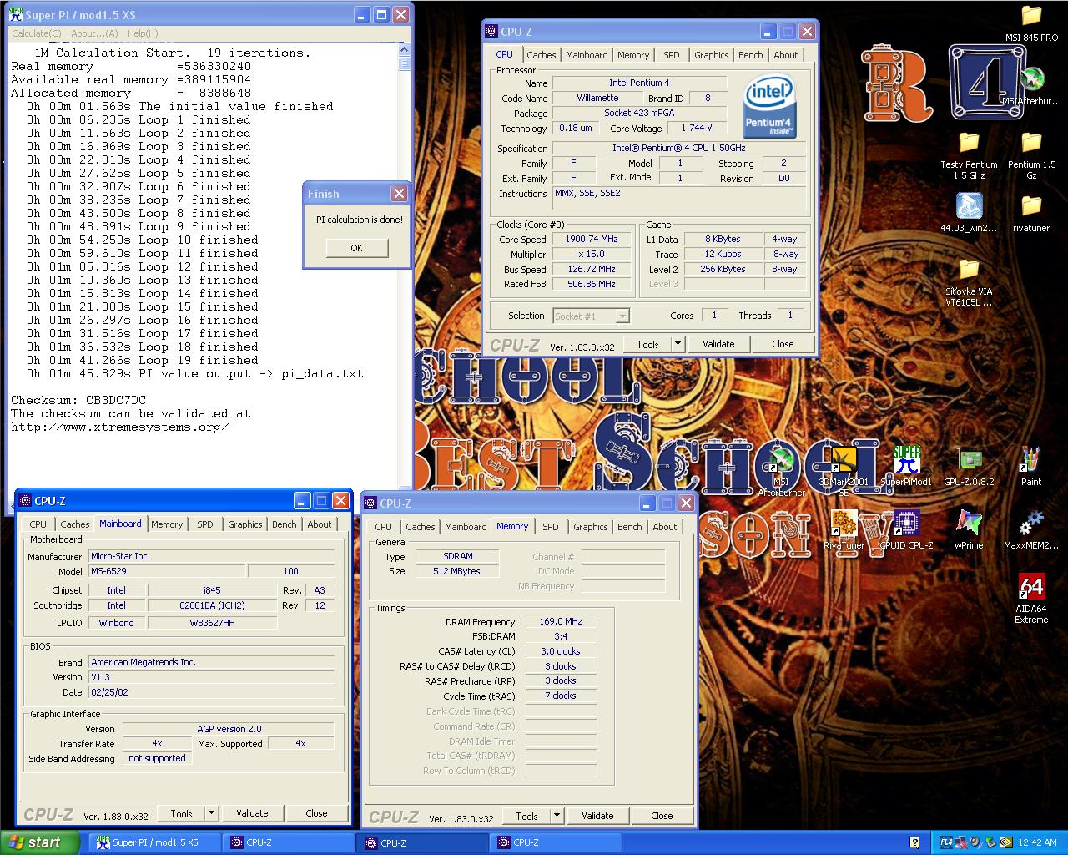Switch to Super PI / mod1.5 XS taskbar button
The height and width of the screenshot is (855, 1068).
point(156,842)
